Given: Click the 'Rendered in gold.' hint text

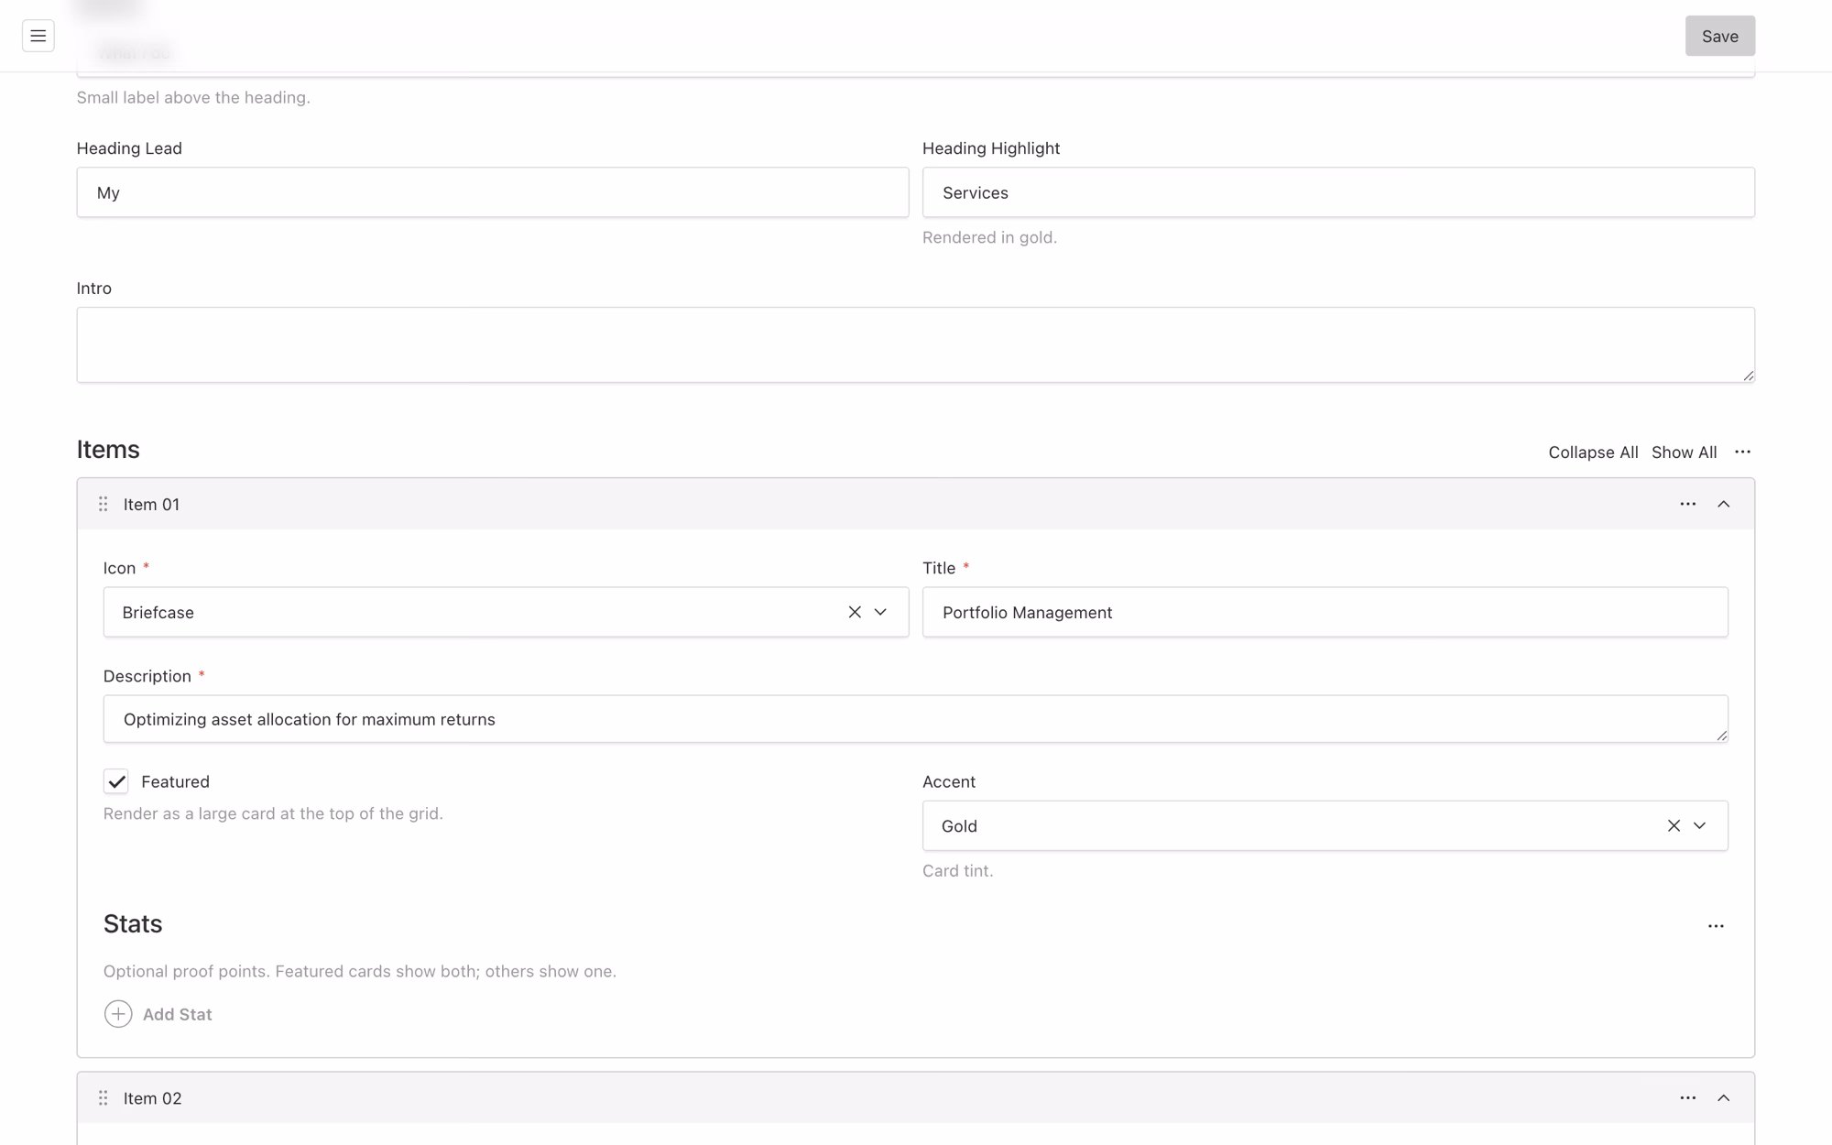Looking at the screenshot, I should 989,237.
